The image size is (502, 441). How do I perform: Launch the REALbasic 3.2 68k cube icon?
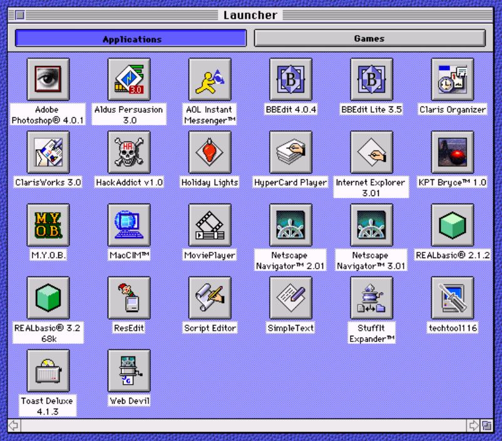[48, 298]
